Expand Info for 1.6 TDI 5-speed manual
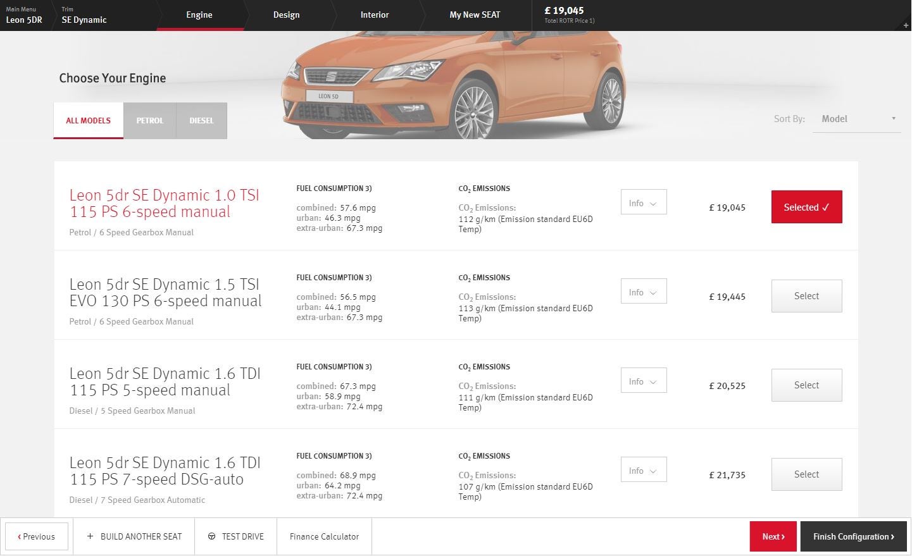This screenshot has height=556, width=912. [644, 381]
